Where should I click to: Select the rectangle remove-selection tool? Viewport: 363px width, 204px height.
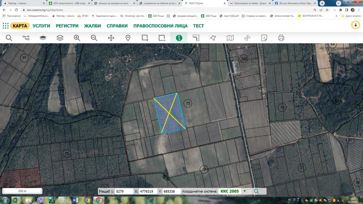[162, 38]
